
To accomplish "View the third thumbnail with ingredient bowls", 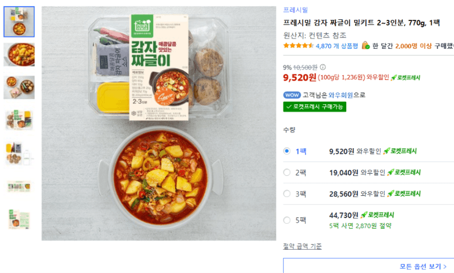I will click(19, 87).
